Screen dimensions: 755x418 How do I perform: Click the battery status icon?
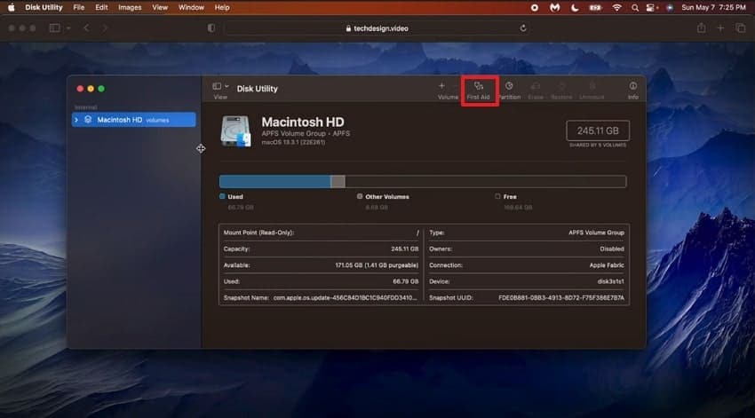point(596,8)
